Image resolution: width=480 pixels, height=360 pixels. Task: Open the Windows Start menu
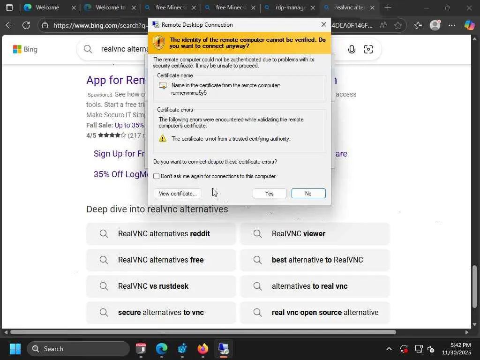coord(15,349)
